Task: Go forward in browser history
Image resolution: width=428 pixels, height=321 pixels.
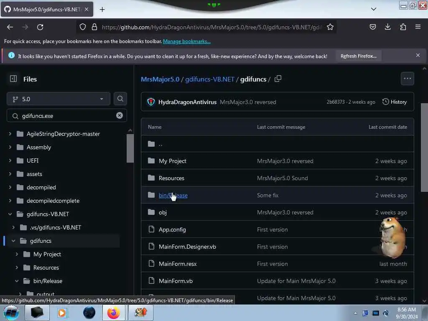Action: (25, 27)
